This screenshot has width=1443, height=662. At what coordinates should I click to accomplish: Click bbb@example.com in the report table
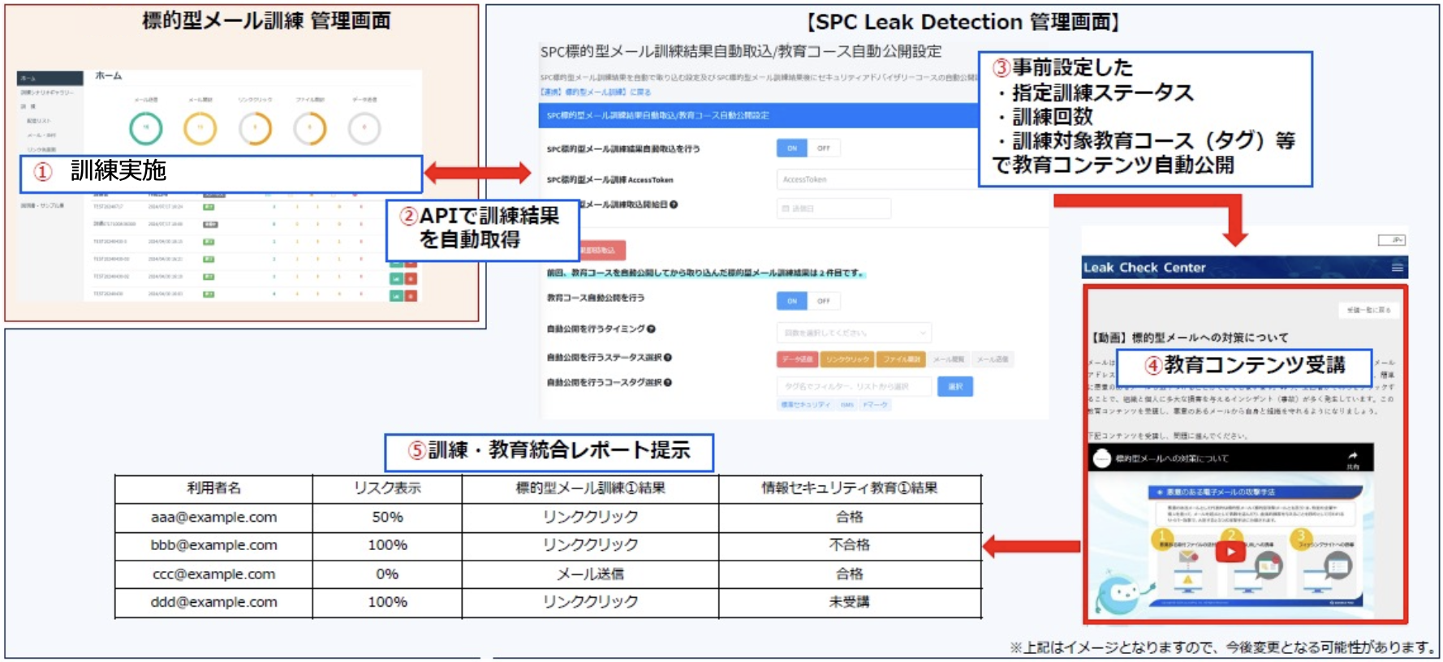(213, 545)
